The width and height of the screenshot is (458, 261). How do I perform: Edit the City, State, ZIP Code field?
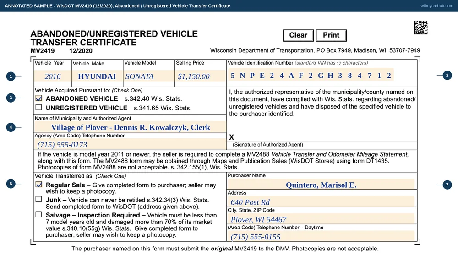click(321, 219)
